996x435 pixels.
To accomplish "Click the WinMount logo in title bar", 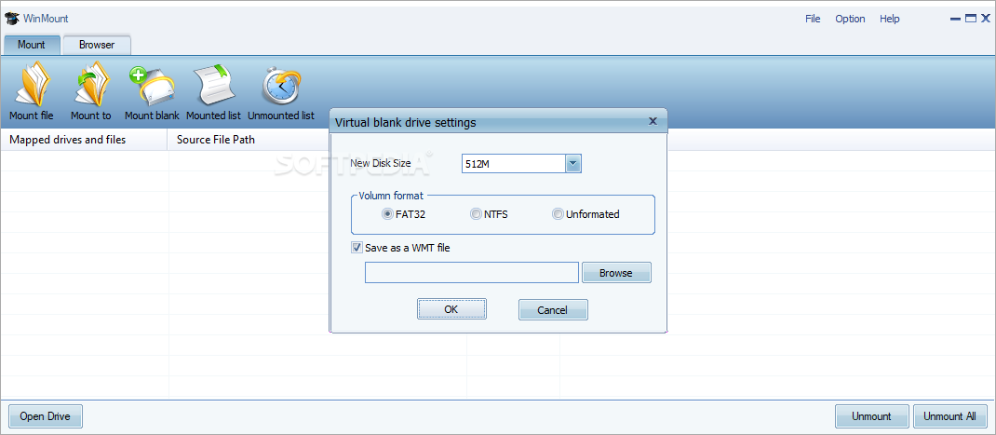I will [12, 19].
